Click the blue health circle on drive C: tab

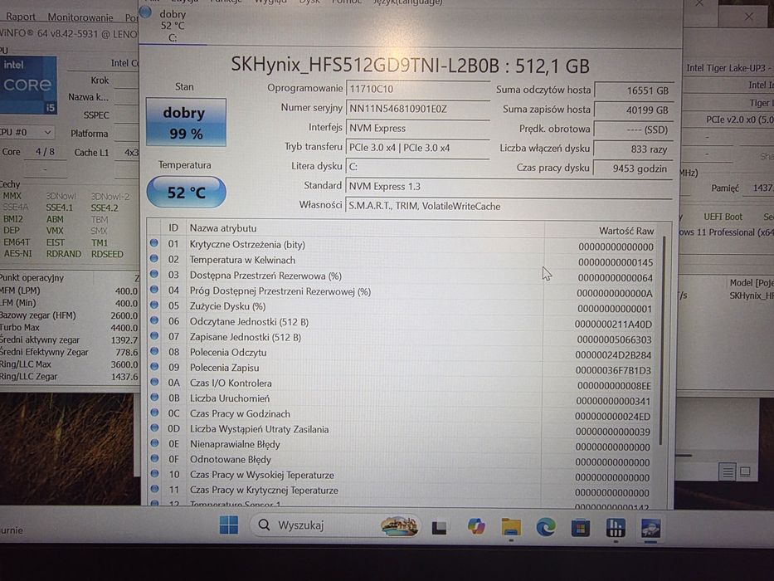[146, 12]
